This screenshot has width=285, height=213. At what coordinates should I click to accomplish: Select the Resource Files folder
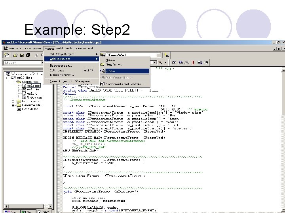click(29, 105)
